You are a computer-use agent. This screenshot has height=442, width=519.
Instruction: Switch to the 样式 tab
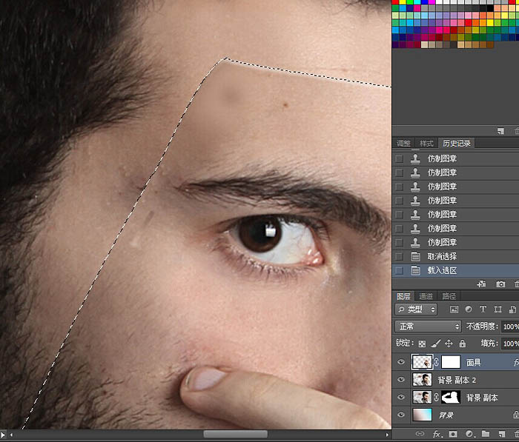(426, 144)
